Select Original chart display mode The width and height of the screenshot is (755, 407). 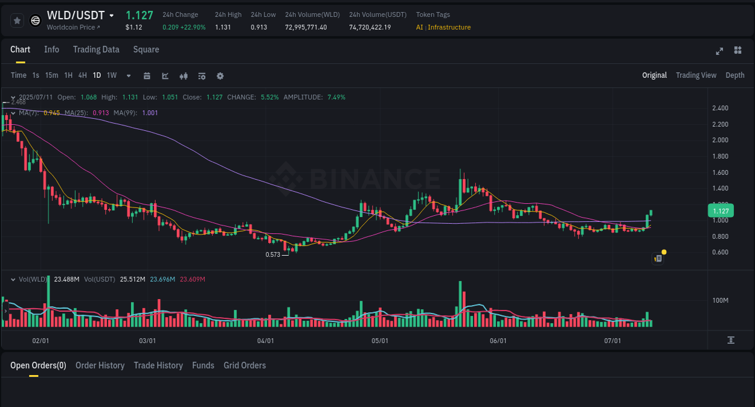655,75
